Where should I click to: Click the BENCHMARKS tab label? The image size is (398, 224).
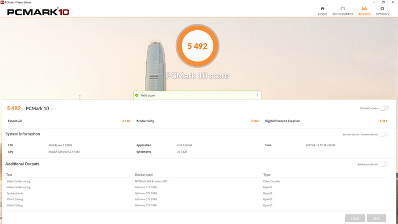[x=343, y=14]
